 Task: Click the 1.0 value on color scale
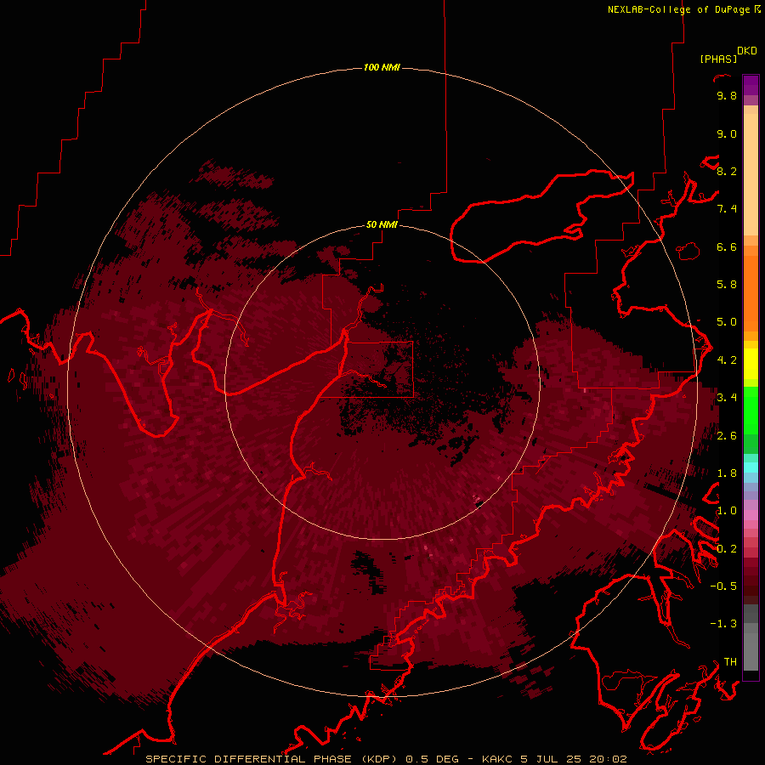click(x=727, y=511)
